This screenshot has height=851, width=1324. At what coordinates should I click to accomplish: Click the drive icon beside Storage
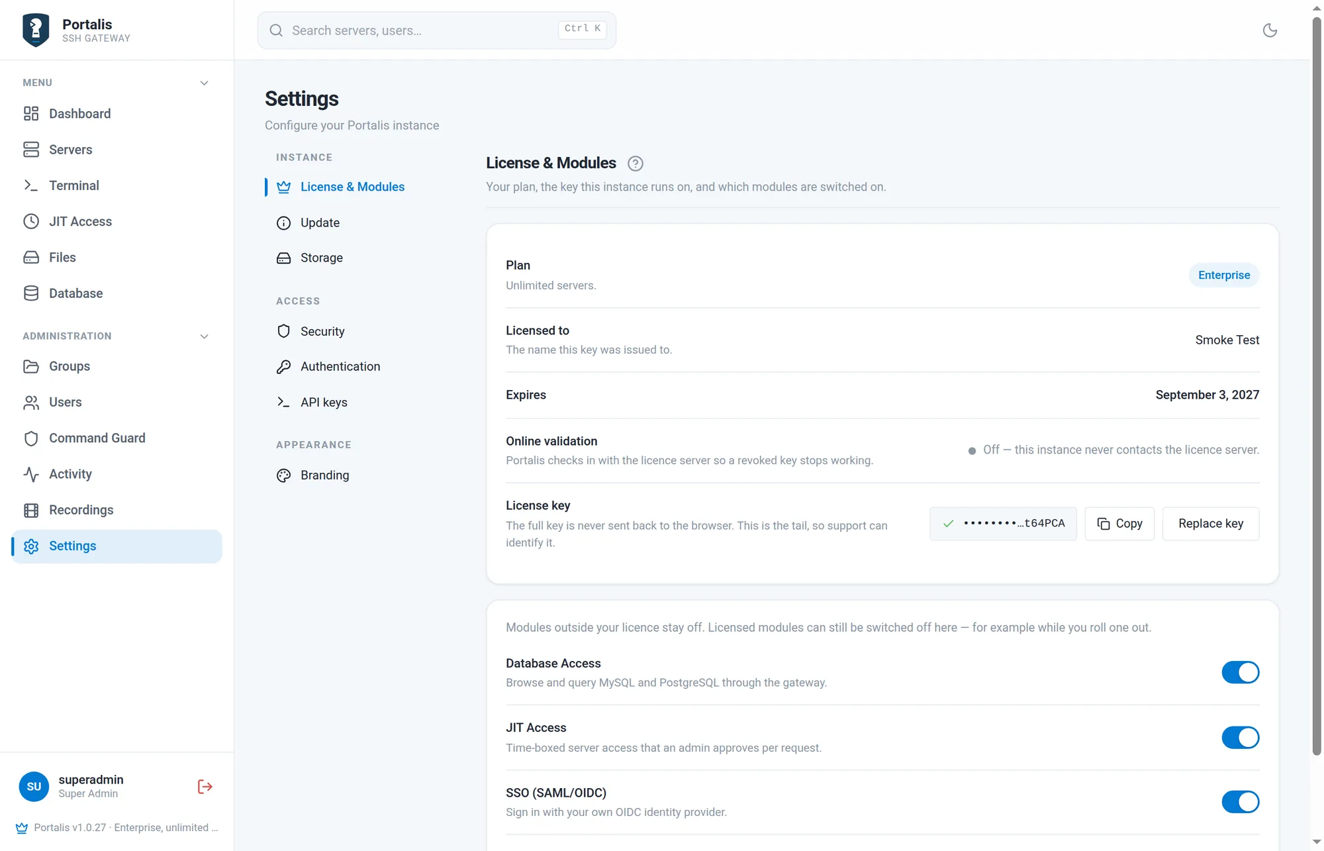coord(283,258)
